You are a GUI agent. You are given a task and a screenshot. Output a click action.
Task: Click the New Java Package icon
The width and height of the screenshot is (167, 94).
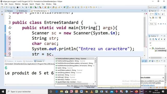coord(45,7)
